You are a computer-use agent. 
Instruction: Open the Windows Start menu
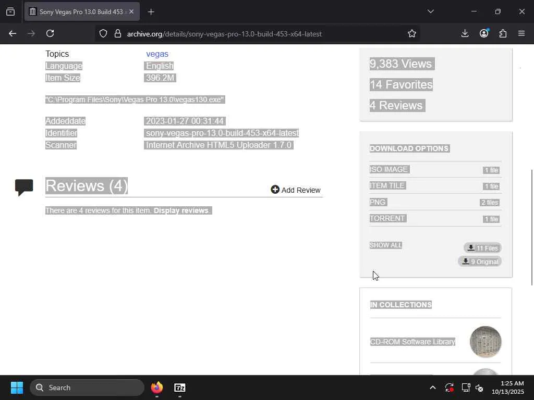coord(17,387)
